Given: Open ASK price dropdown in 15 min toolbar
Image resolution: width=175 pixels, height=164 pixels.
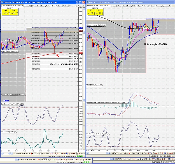Looking at the screenshot, I should (x=126, y=153).
